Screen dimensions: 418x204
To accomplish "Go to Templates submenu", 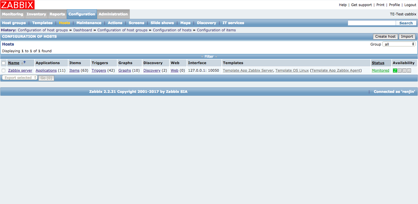I will tap(42, 23).
